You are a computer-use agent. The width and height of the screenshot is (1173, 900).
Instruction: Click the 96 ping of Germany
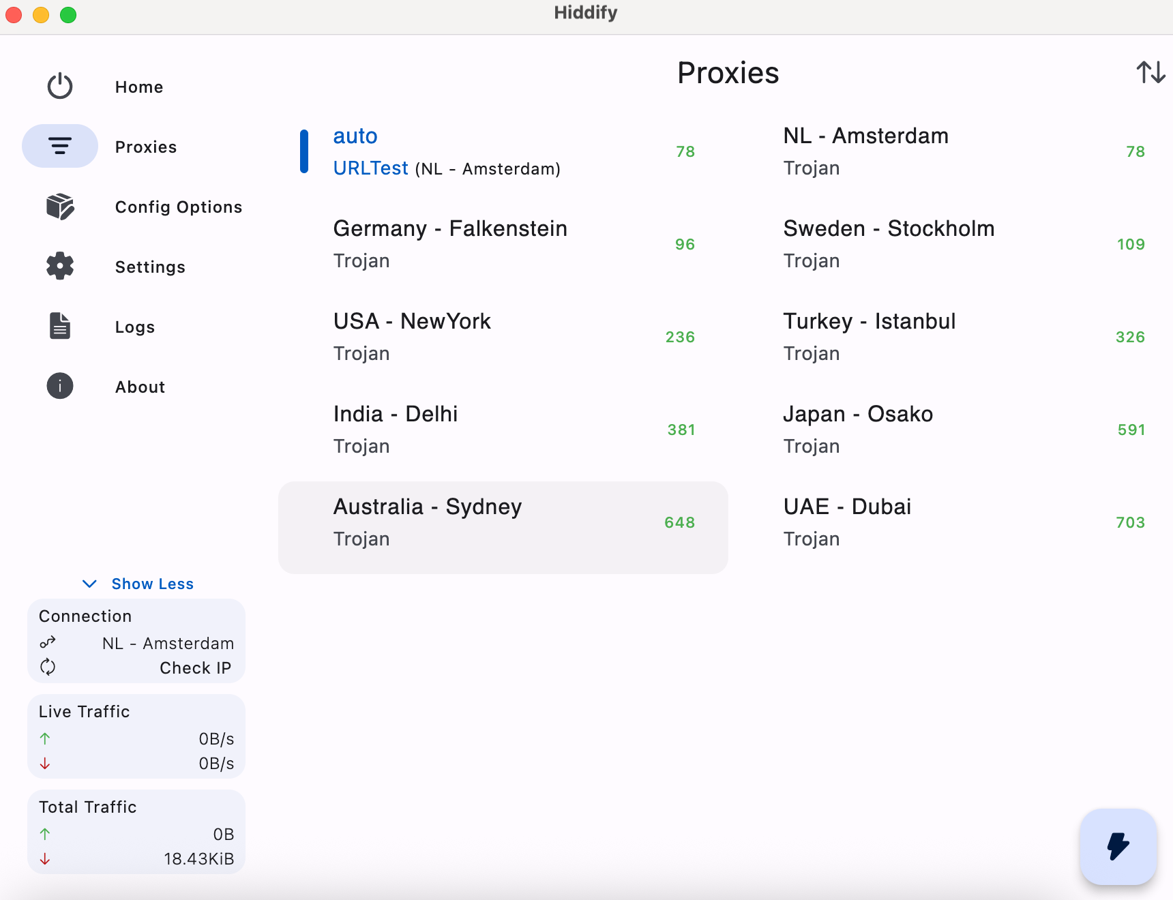click(x=685, y=244)
